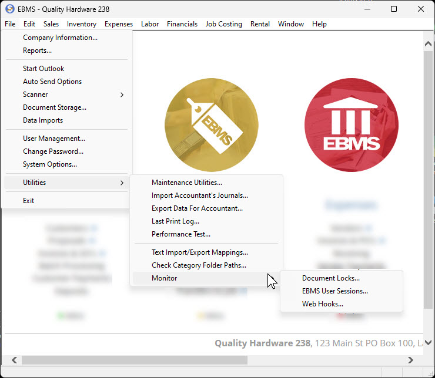This screenshot has width=435, height=378.
Task: Click the red EBMS bank building icon
Action: (351, 124)
